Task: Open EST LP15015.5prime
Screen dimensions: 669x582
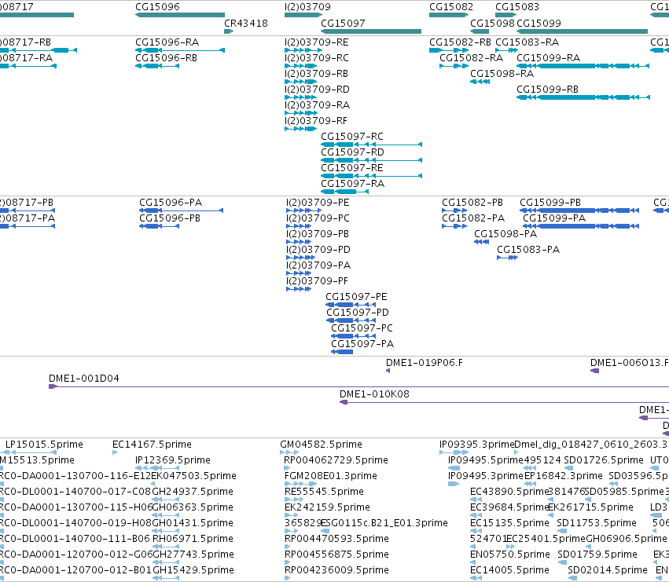Action: click(44, 445)
